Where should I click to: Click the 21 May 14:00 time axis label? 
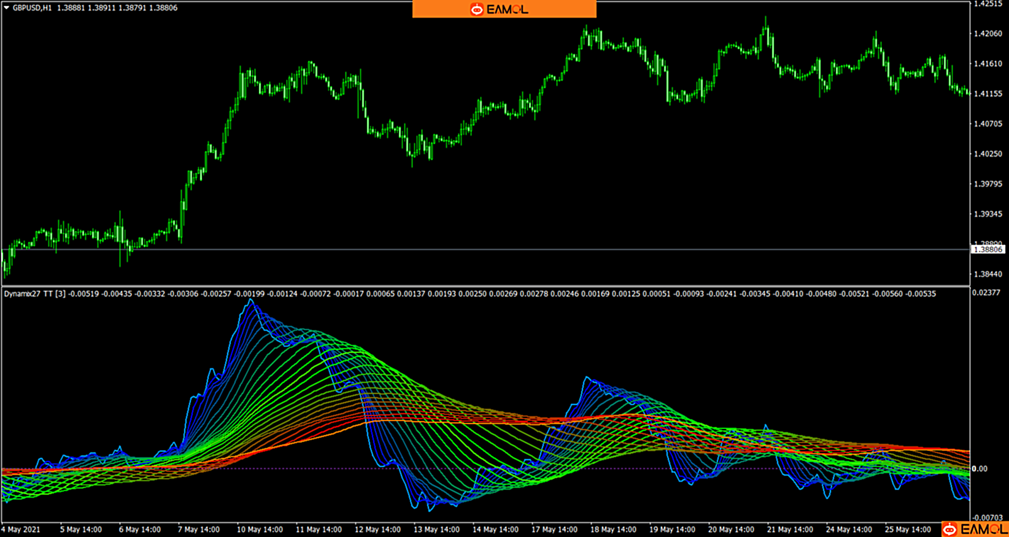pos(790,529)
